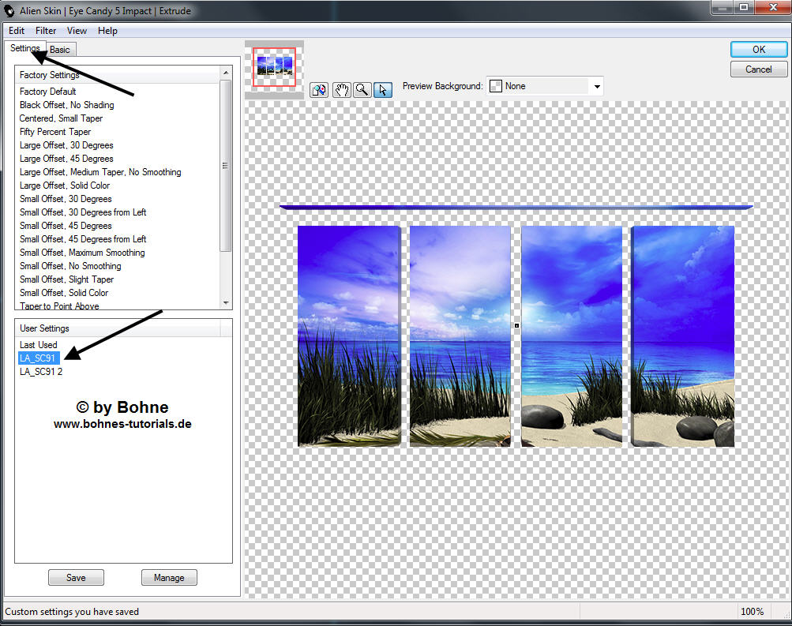Click the show original preview toggle icon
792x626 pixels.
pyautogui.click(x=319, y=89)
